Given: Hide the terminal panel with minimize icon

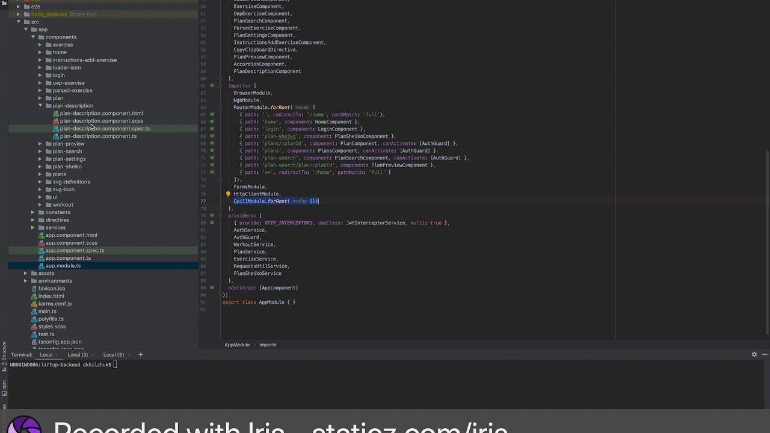Looking at the screenshot, I should pos(765,355).
